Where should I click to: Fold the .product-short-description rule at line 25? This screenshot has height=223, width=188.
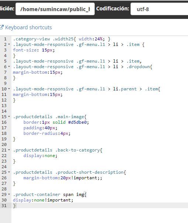[x=9, y=172]
